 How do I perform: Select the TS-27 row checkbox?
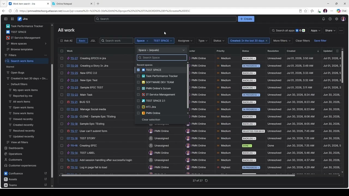point(62,58)
